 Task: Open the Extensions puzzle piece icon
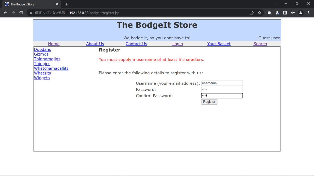click(x=269, y=13)
